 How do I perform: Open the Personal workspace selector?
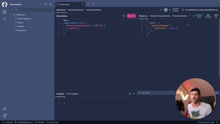[40, 122]
